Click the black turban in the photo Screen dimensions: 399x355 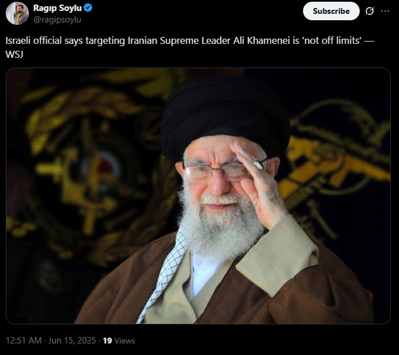pyautogui.click(x=225, y=116)
